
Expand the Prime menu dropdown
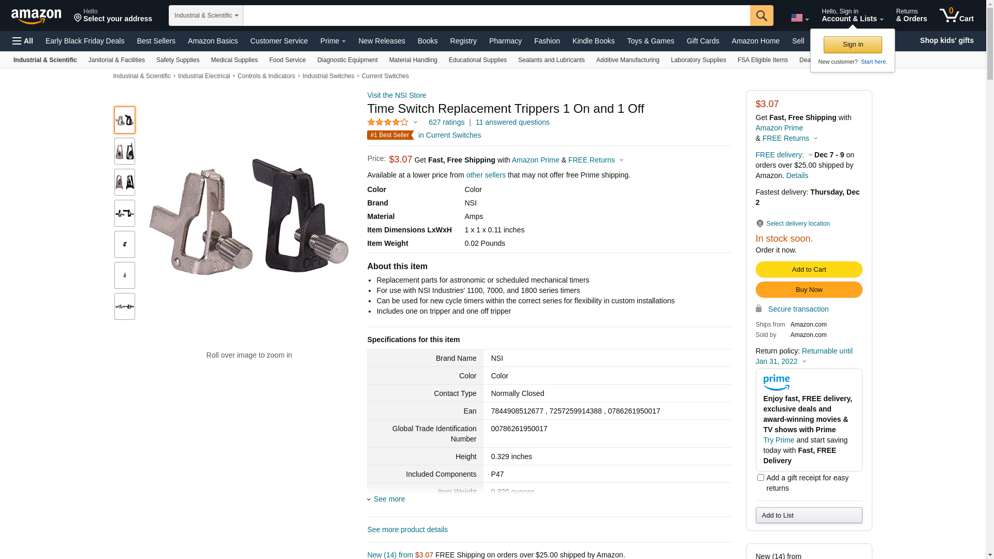333,41
